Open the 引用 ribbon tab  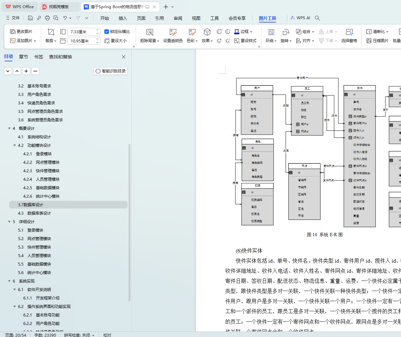coord(160,18)
